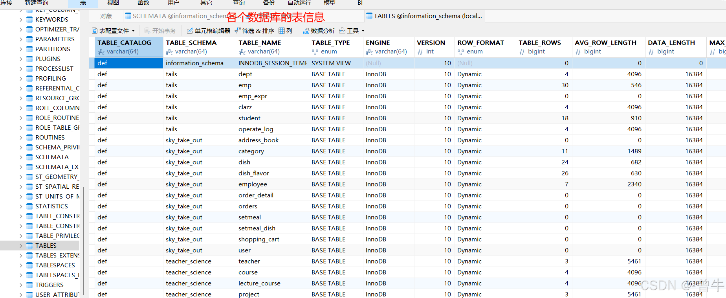Select the TABLE_PRIVILEGES tree item
Image resolution: width=726 pixels, height=298 pixels.
pyautogui.click(x=57, y=236)
